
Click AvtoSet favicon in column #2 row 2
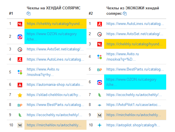(x=100, y=34)
